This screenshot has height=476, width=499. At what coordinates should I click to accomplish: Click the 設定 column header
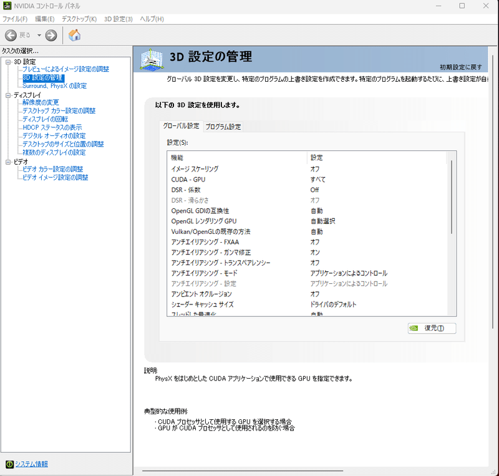[x=377, y=158]
